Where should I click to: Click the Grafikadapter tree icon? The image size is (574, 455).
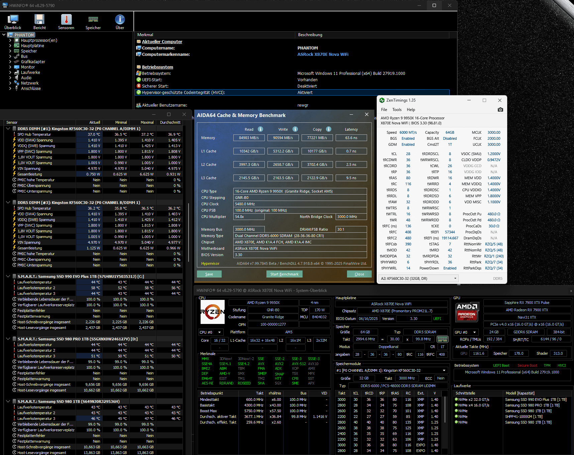[17, 62]
